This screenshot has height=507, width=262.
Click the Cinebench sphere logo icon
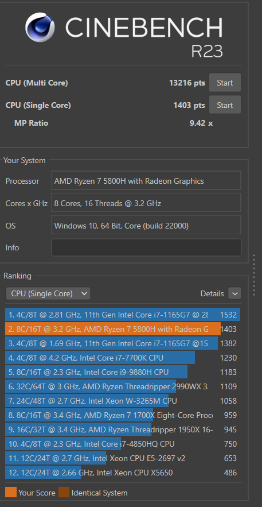(x=40, y=28)
